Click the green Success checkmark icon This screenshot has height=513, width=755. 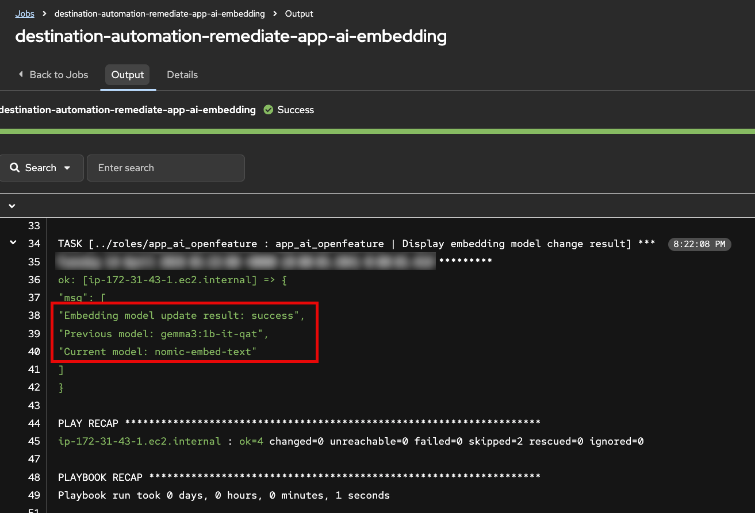tap(268, 110)
